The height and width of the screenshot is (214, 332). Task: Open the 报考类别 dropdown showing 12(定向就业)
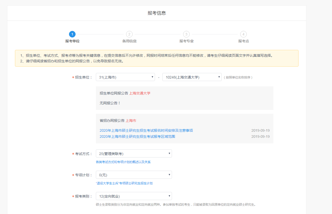click(x=134, y=196)
